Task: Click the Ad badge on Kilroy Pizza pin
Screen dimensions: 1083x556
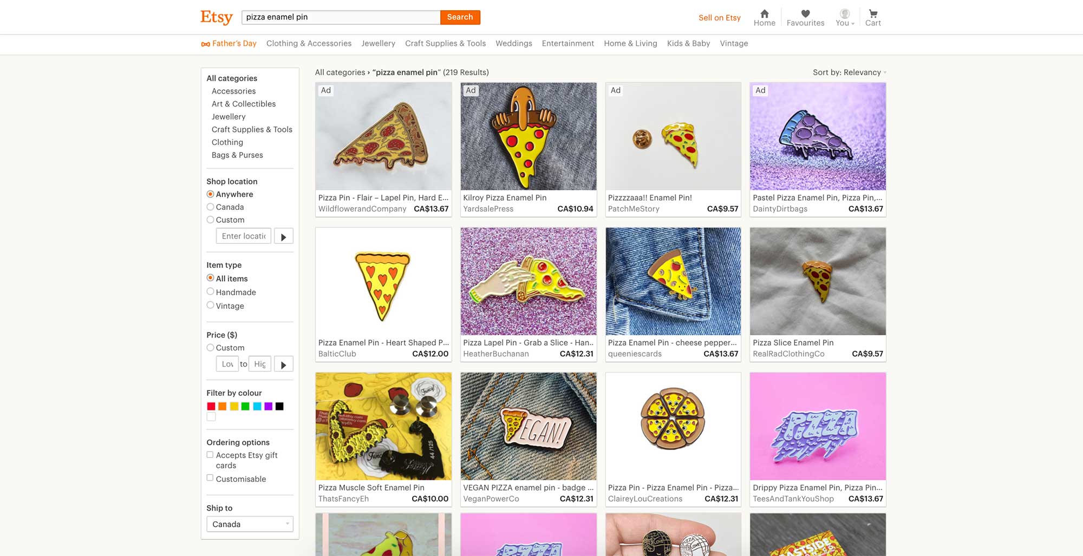Action: pyautogui.click(x=471, y=90)
